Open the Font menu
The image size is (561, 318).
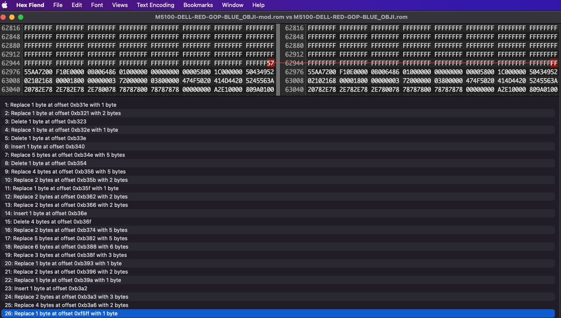(x=97, y=5)
